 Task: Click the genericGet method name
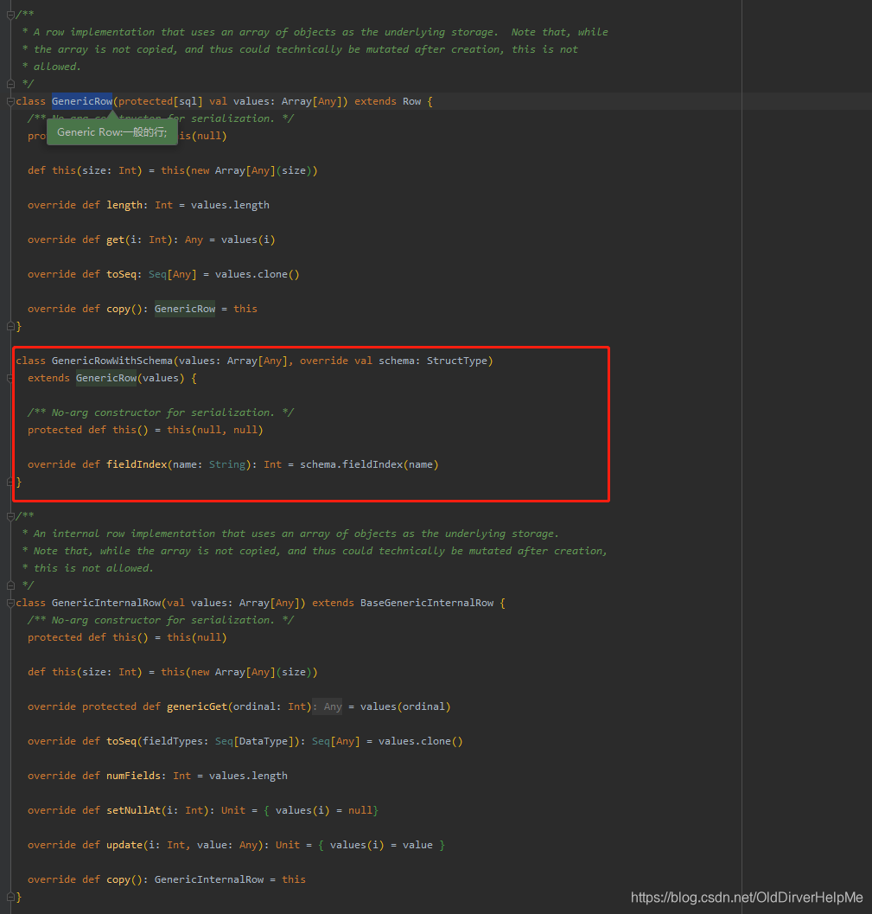[197, 706]
